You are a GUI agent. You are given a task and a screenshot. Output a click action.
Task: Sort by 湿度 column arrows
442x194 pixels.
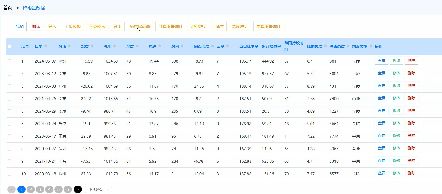click(137, 46)
